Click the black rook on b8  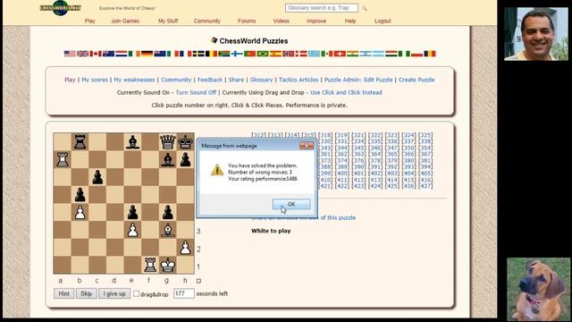[x=80, y=142]
